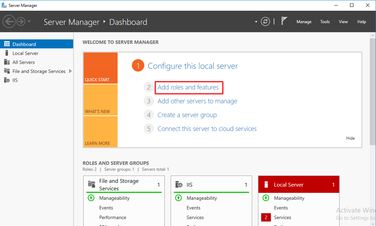Click File and Storage Manageability green arrow icon
The height and width of the screenshot is (226, 376).
pyautogui.click(x=91, y=198)
